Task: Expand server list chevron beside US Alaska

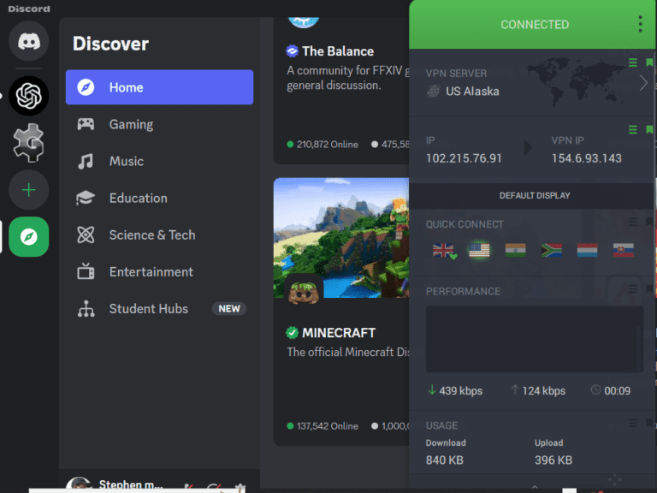Action: [643, 82]
